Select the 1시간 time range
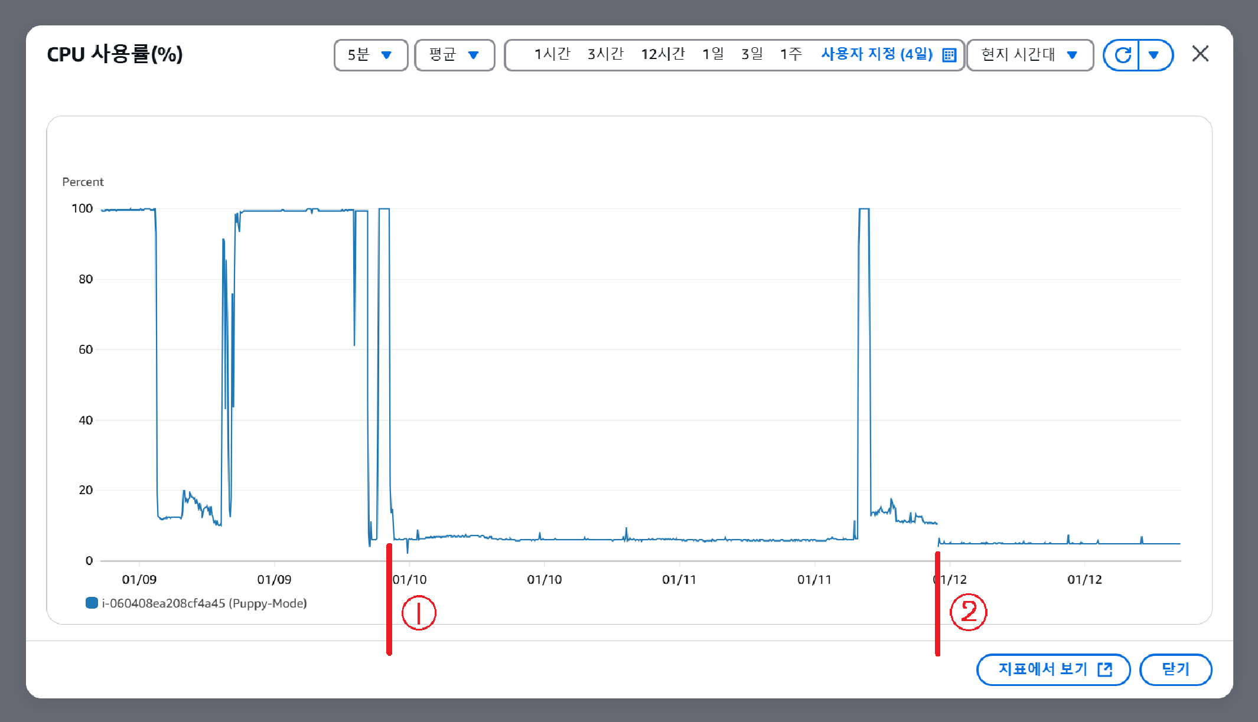The width and height of the screenshot is (1258, 722). pyautogui.click(x=552, y=54)
